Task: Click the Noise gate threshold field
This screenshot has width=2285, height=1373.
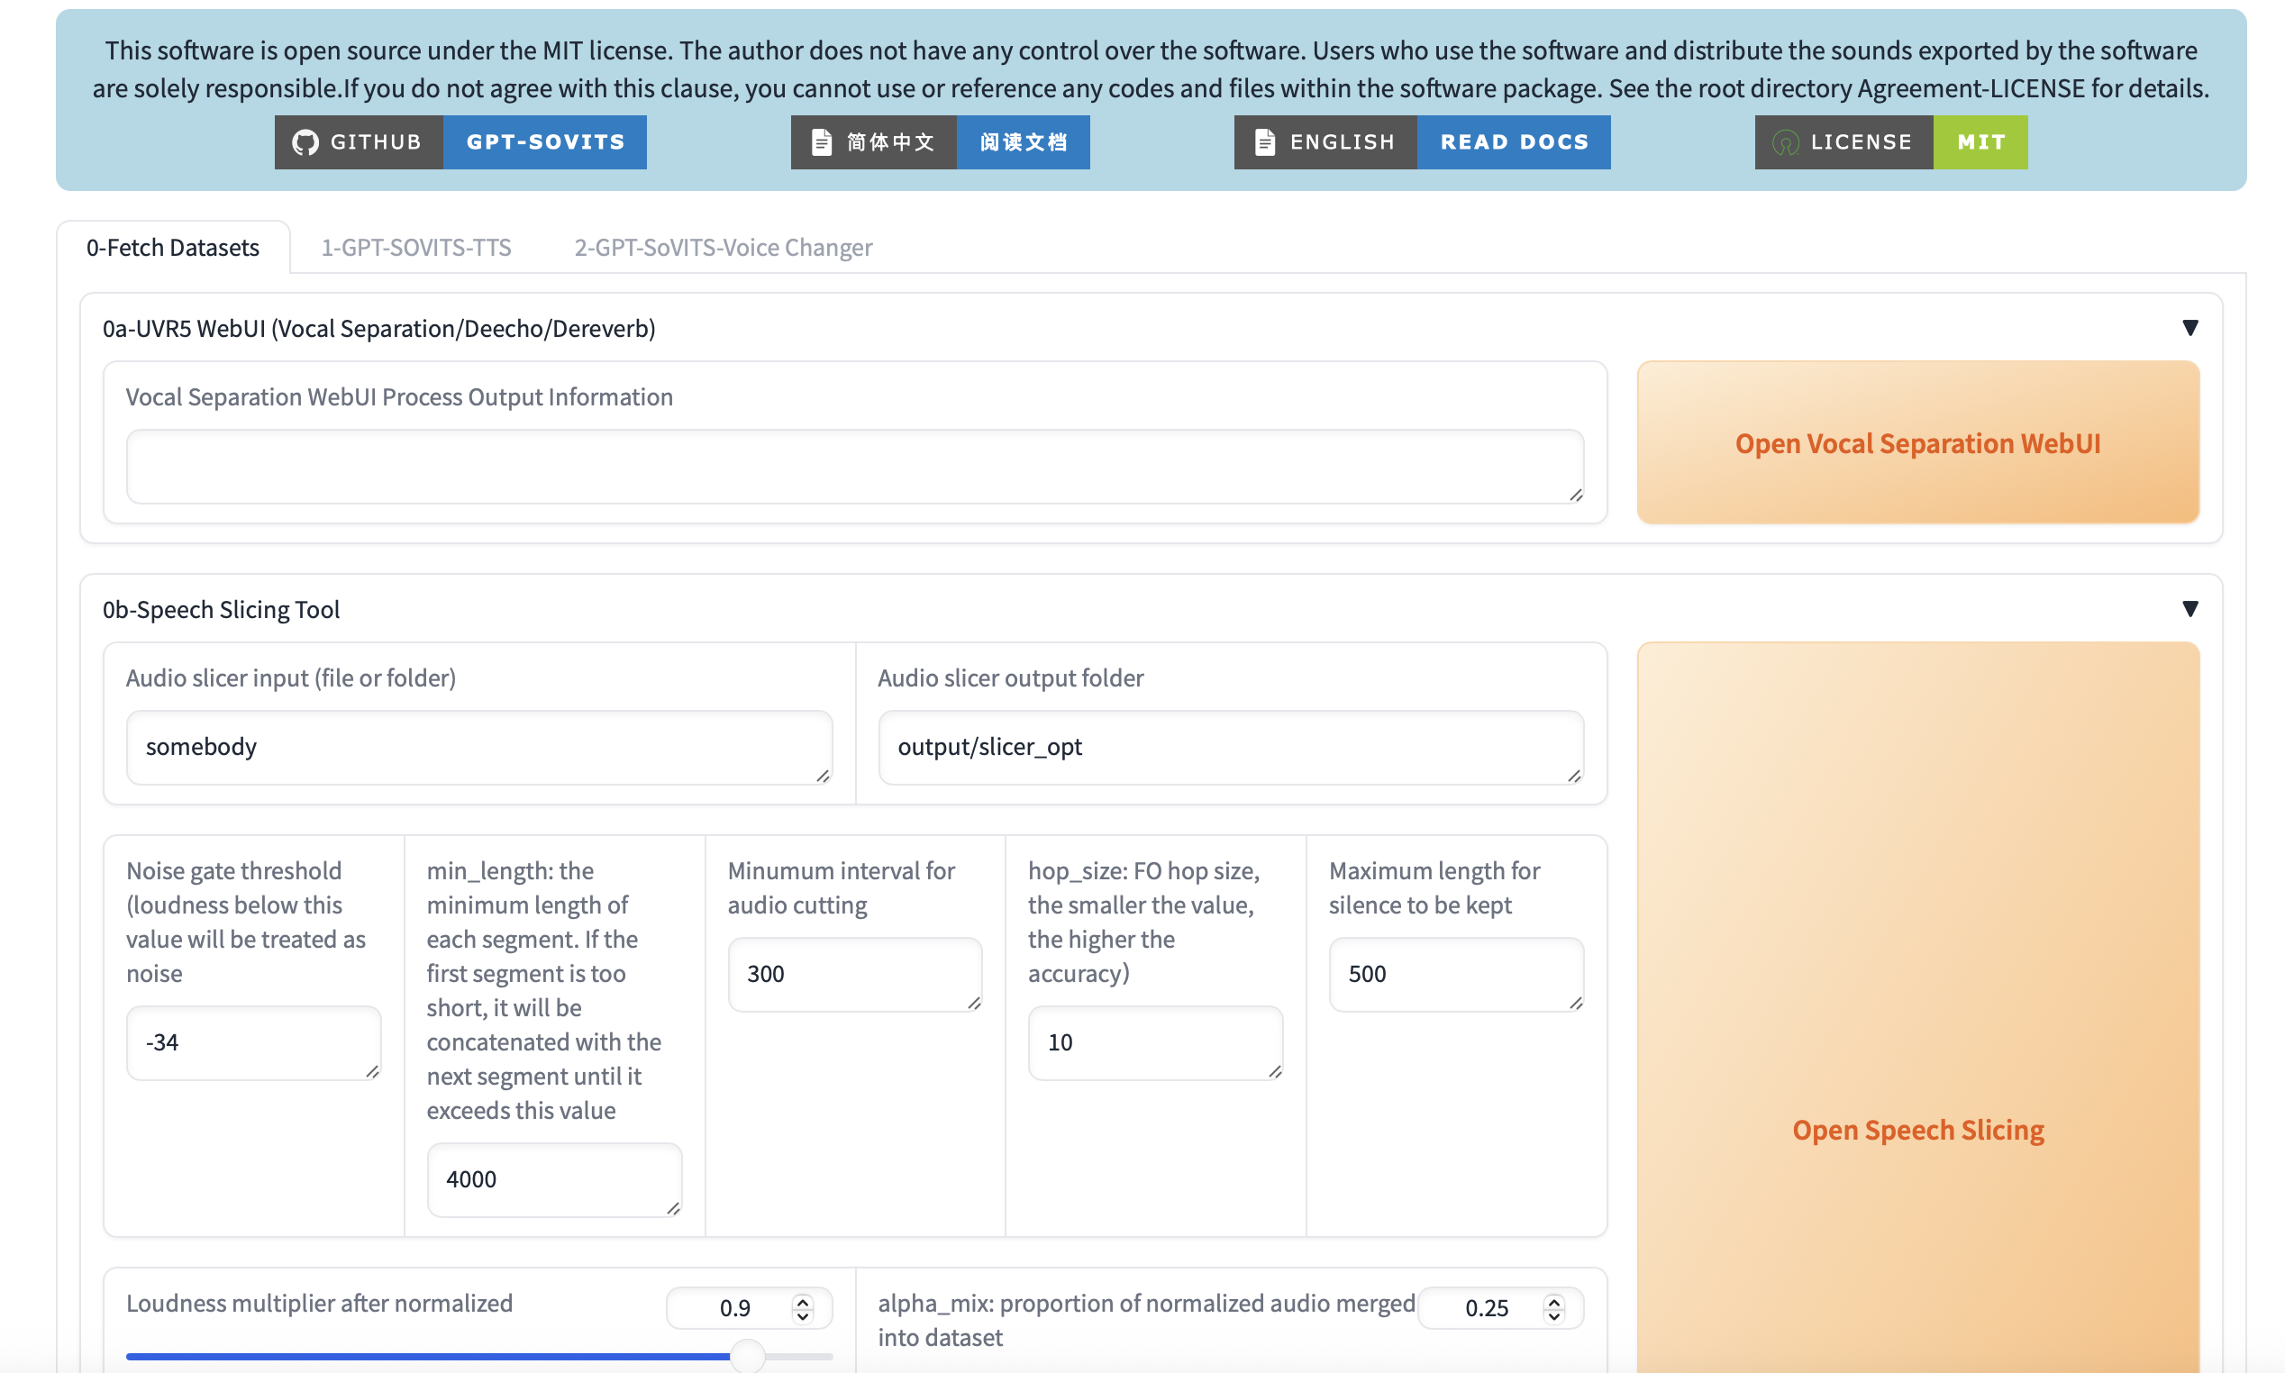Action: pos(252,1042)
